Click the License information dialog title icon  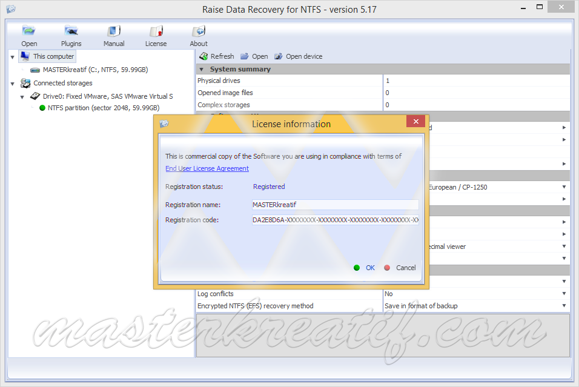tap(164, 124)
